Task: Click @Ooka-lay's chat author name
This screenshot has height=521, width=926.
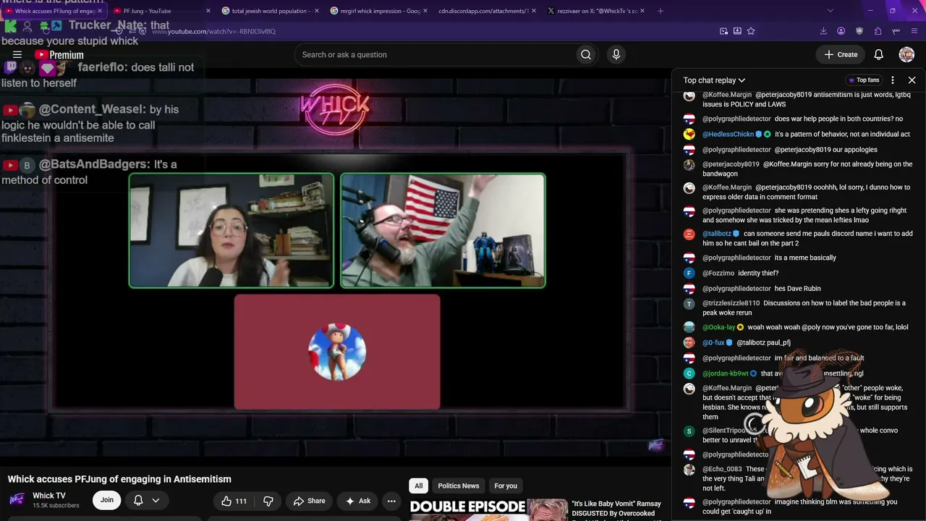Action: pyautogui.click(x=718, y=327)
